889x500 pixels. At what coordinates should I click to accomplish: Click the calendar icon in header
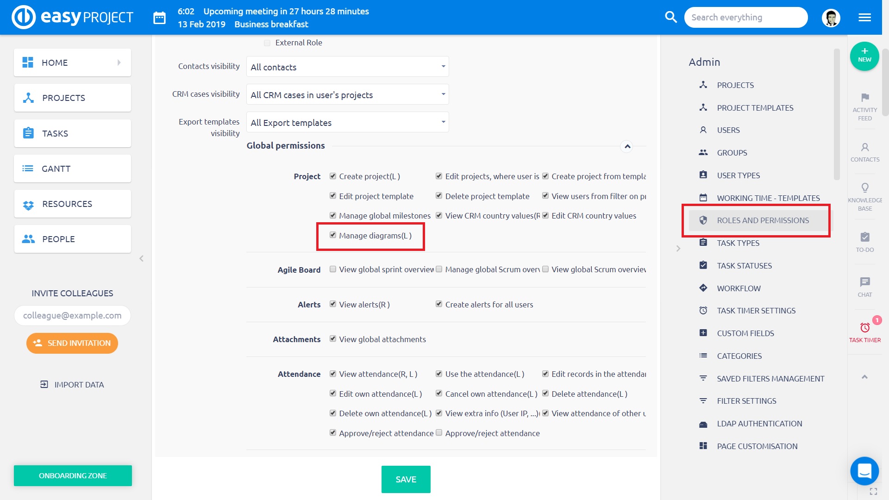[159, 18]
